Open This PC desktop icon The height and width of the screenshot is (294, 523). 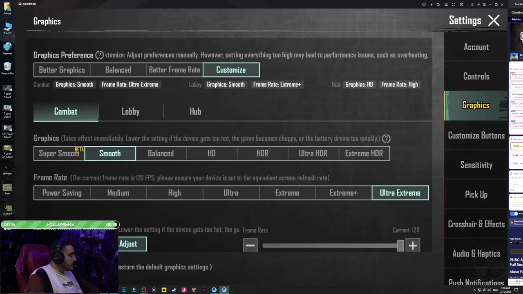pos(7,28)
